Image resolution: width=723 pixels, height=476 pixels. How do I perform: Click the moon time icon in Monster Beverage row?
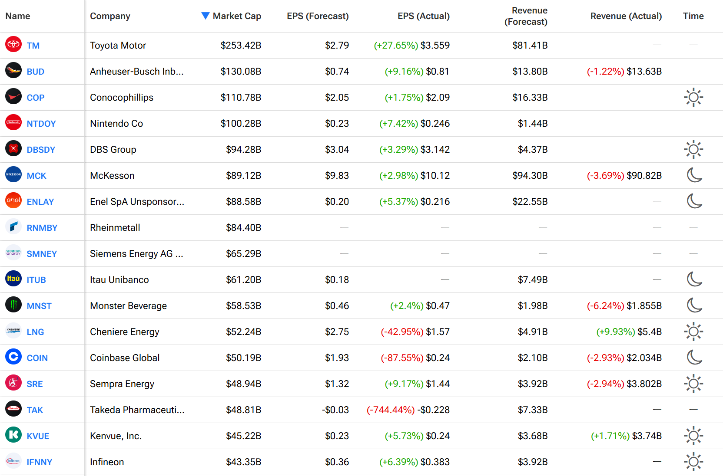(x=694, y=305)
